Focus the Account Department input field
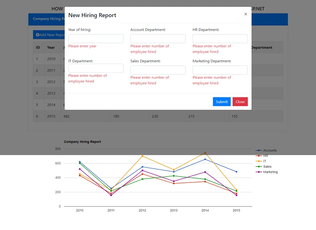Viewport: 316px width, 230px height. point(158,38)
